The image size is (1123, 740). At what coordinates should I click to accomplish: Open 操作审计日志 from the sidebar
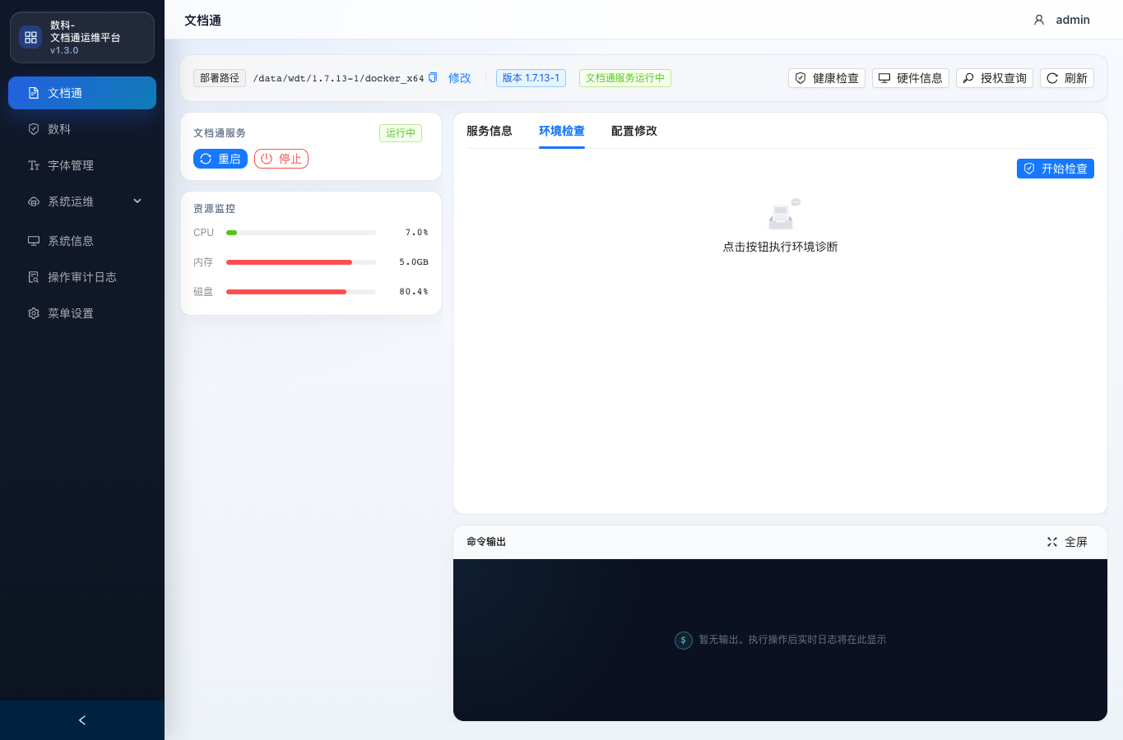[x=82, y=277]
